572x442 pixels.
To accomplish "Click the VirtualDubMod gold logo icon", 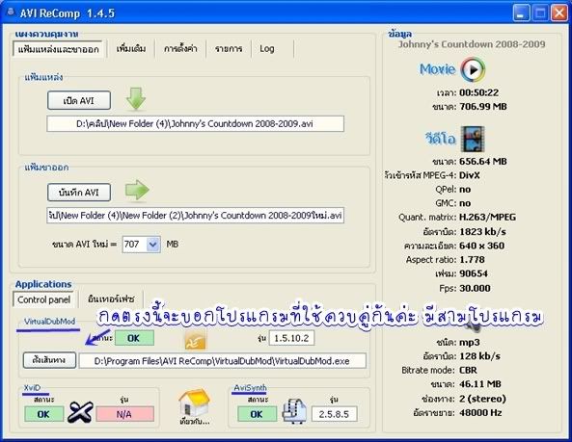I will [195, 341].
